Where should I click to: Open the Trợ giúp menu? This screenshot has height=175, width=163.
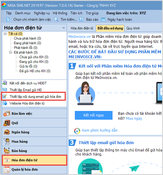(92, 13)
